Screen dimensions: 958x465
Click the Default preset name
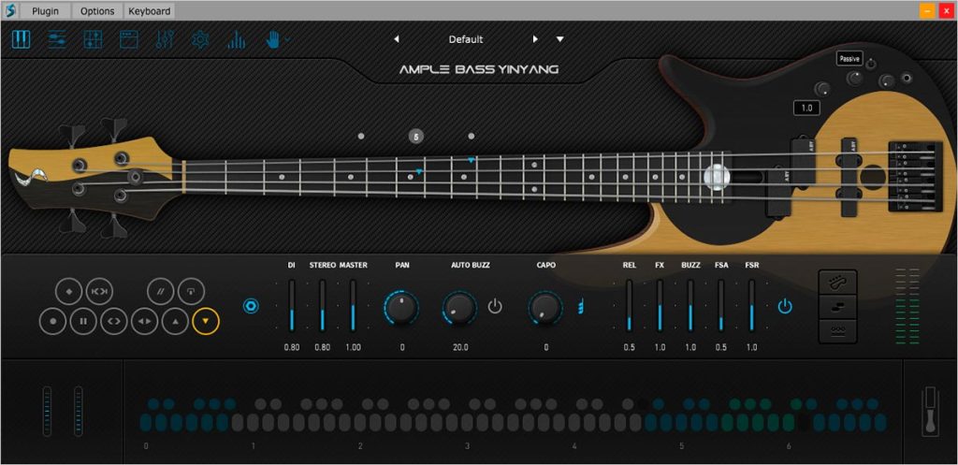(x=466, y=39)
